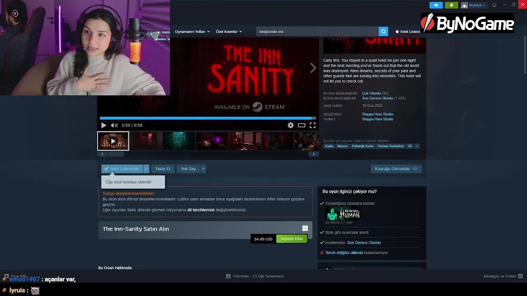Click the Bu Oyun Hakkında heading

[x=115, y=268]
